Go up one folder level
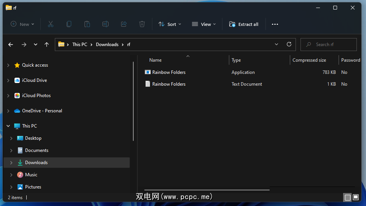The height and width of the screenshot is (206, 366). click(46, 45)
